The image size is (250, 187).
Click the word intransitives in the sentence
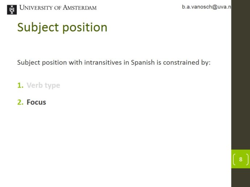coord(103,62)
